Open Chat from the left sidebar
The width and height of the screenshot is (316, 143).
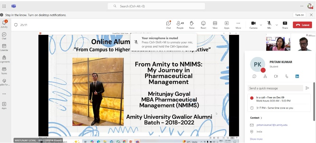[x=4, y=36]
